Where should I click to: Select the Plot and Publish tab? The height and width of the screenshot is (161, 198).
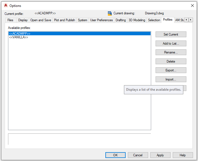pos(64,20)
